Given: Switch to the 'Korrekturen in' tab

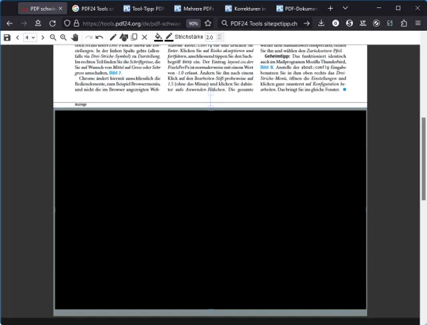Looking at the screenshot, I should click(x=246, y=9).
